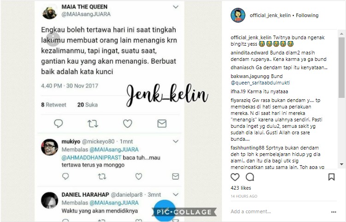Click the @AHMADDHANIPRAST mention in mukiyo's reply

[91, 157]
